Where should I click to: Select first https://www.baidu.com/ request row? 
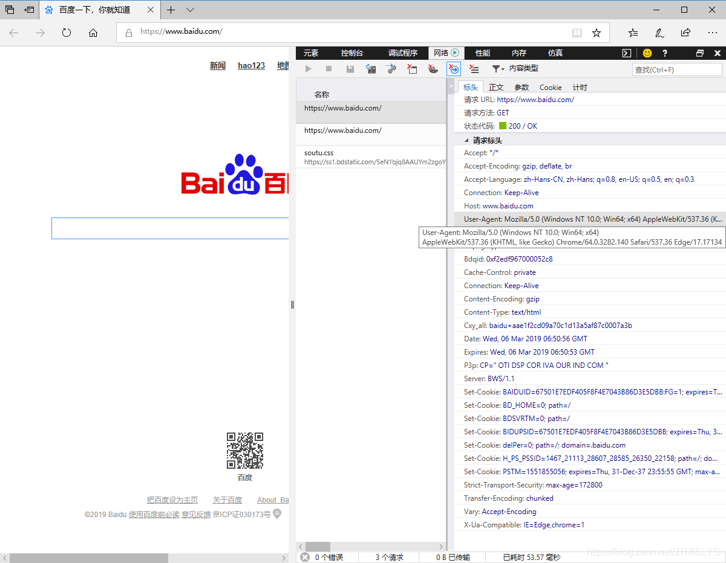(x=371, y=112)
